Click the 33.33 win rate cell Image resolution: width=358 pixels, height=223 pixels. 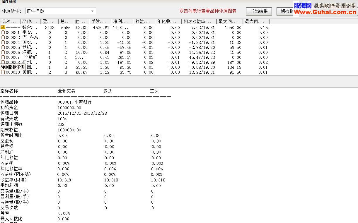(x=81, y=67)
